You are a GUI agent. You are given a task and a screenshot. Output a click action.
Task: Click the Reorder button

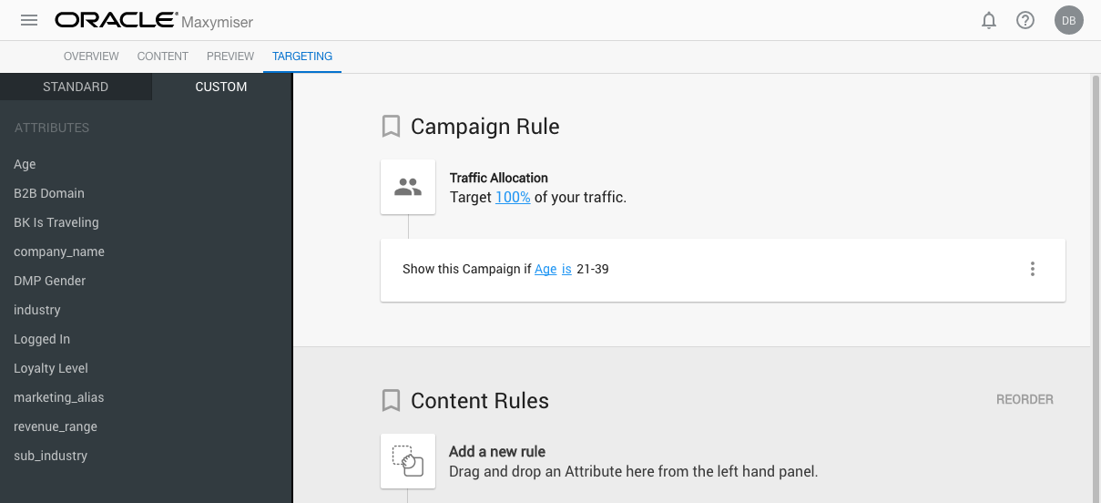(x=1025, y=399)
